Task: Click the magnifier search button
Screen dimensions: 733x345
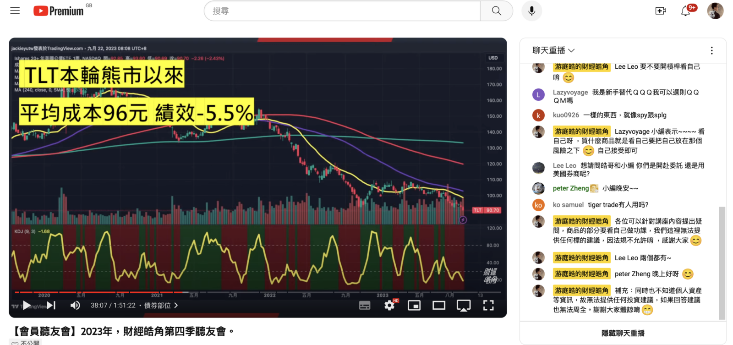Action: click(x=496, y=11)
